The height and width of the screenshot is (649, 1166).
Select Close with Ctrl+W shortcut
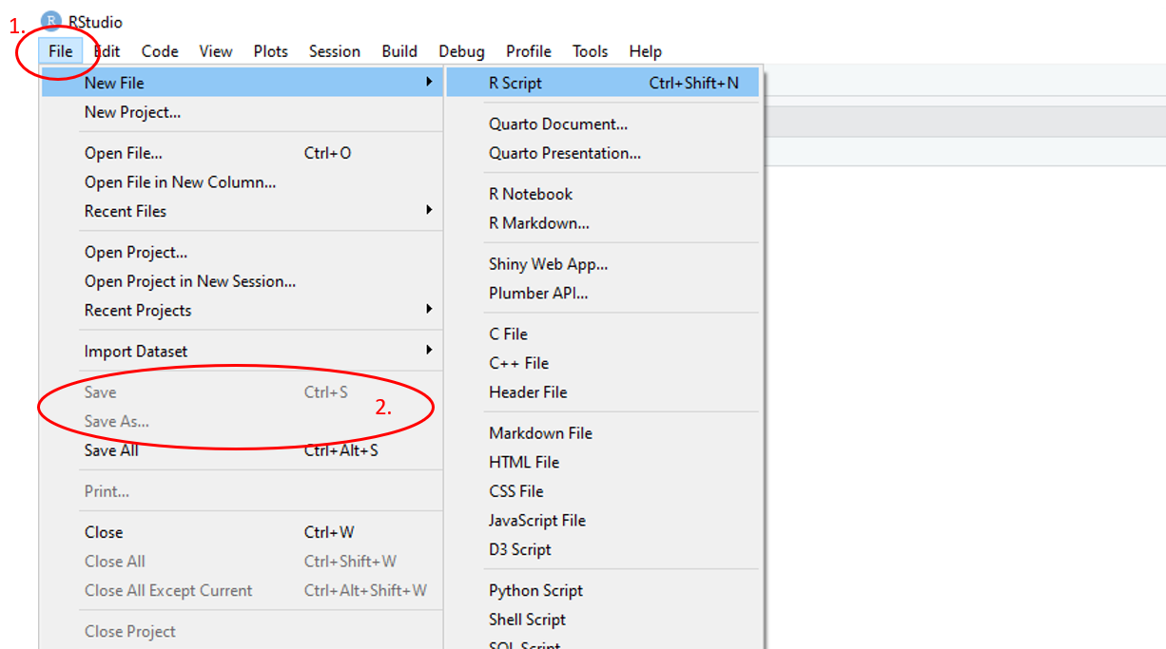click(243, 532)
